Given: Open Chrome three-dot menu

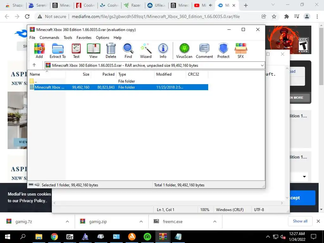Looking at the screenshot, I should coord(317,16).
